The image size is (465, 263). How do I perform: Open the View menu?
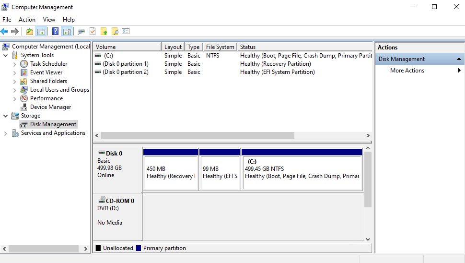coord(49,20)
